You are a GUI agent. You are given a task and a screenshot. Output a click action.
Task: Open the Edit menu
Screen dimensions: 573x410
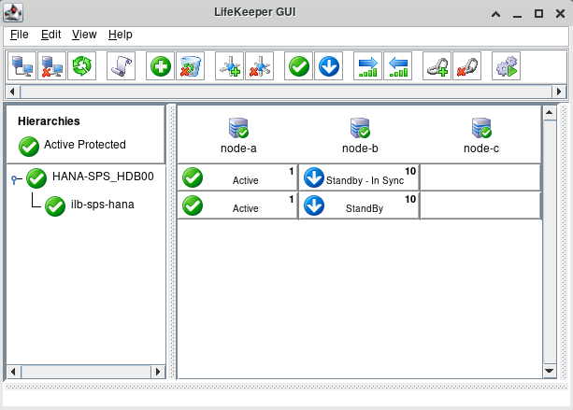tap(50, 35)
